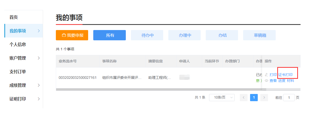Click serial number 0032020032500027161
Viewport: 309px width, 114px height.
(78, 78)
